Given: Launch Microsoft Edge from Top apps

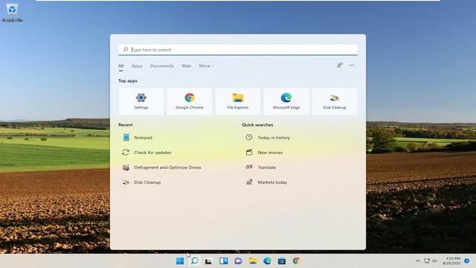Looking at the screenshot, I should point(286,101).
